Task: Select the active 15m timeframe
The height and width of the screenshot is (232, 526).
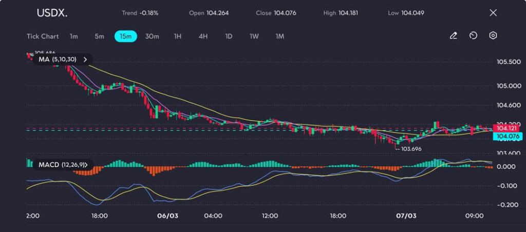Action: point(125,36)
